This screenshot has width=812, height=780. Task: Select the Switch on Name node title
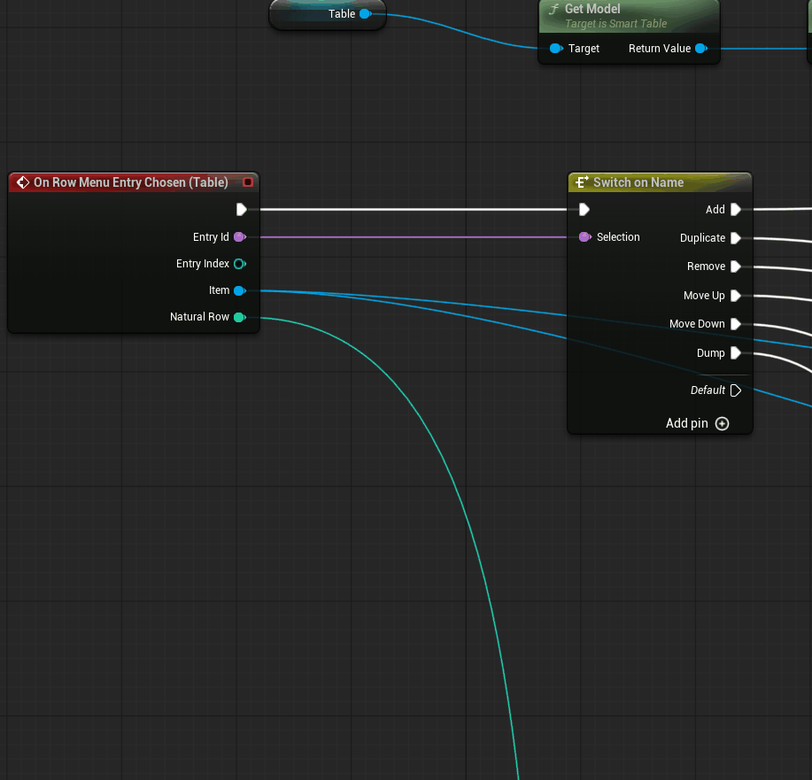pos(638,182)
